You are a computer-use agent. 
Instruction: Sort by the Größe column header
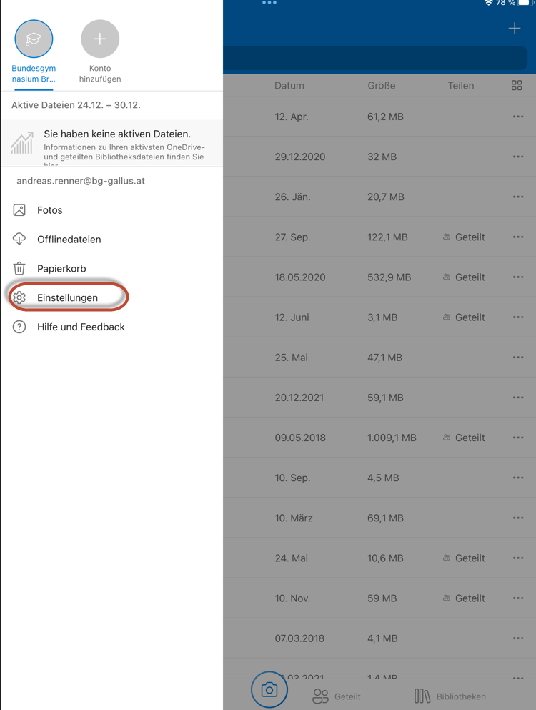coord(382,86)
